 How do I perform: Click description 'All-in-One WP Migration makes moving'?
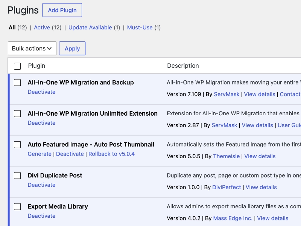pos(234,82)
